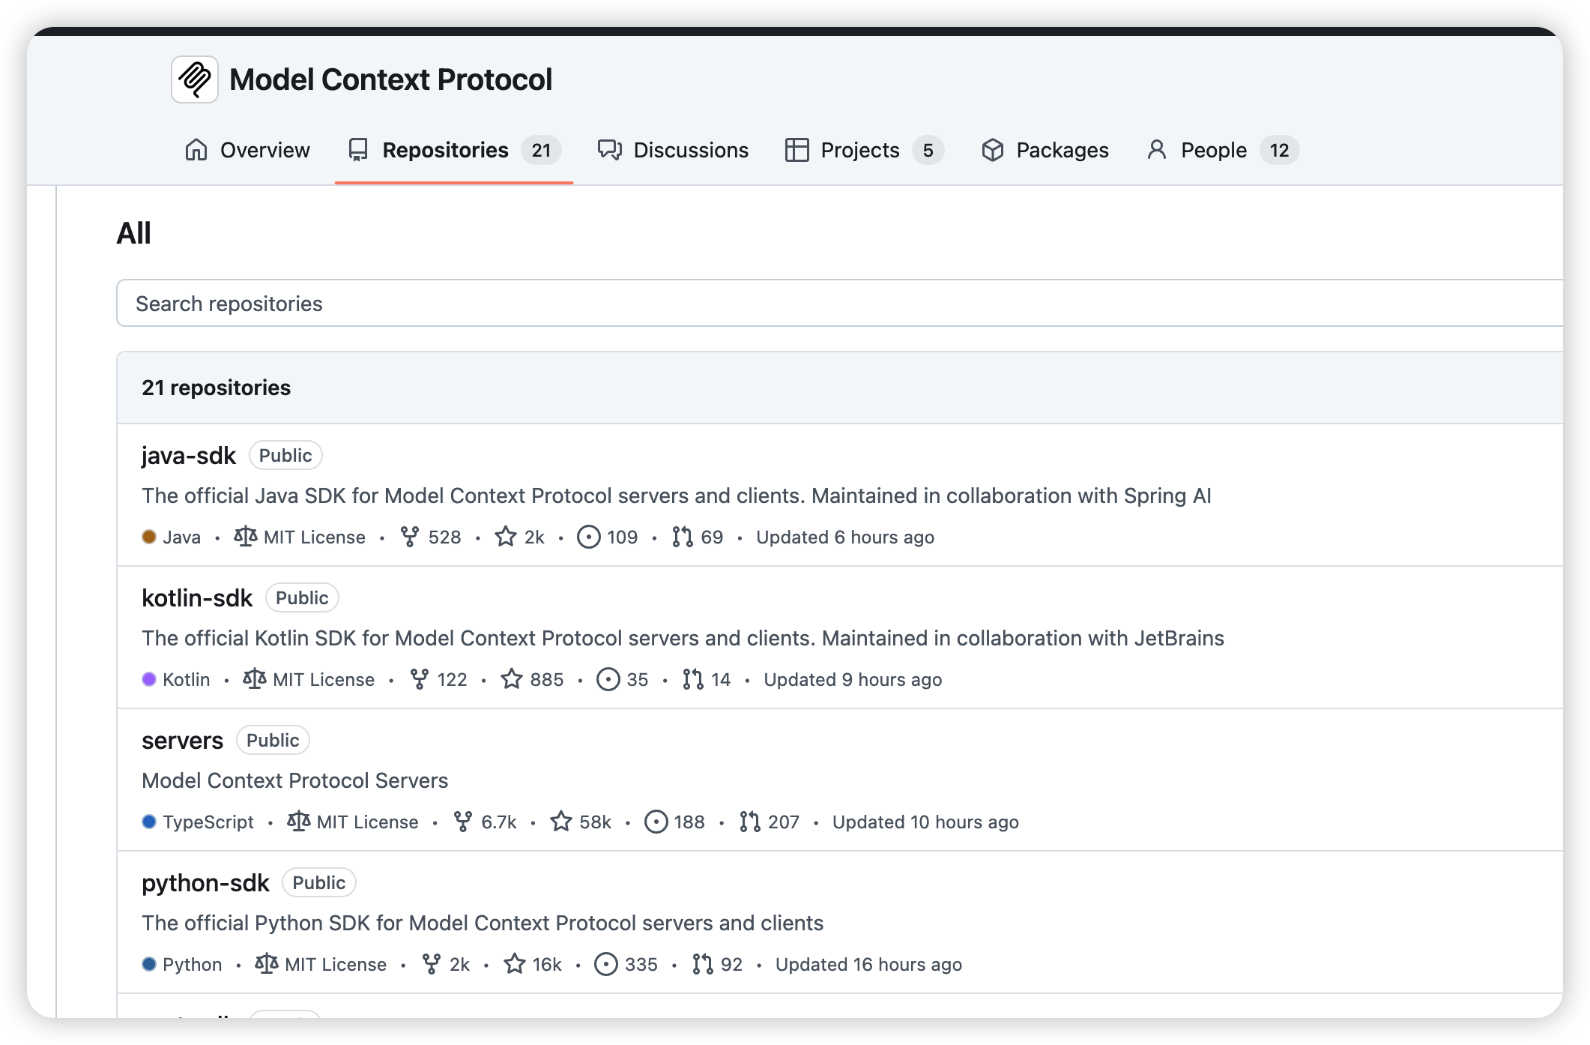
Task: Click the Model Context Protocol organization logo
Action: tap(195, 79)
